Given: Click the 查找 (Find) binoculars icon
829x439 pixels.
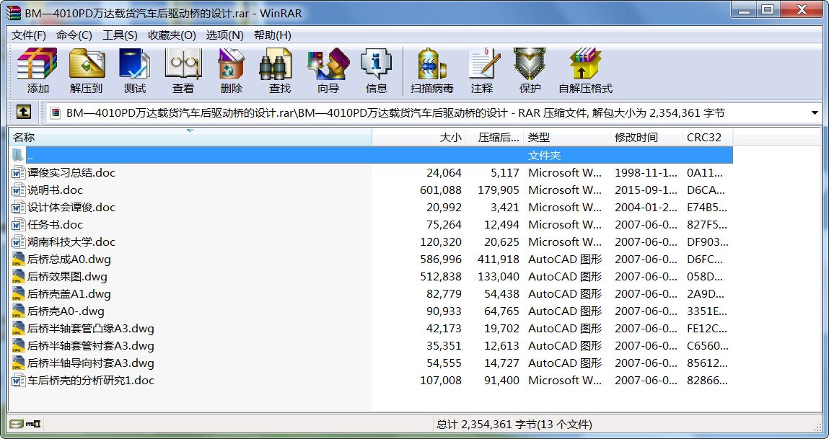Looking at the screenshot, I should [x=276, y=64].
